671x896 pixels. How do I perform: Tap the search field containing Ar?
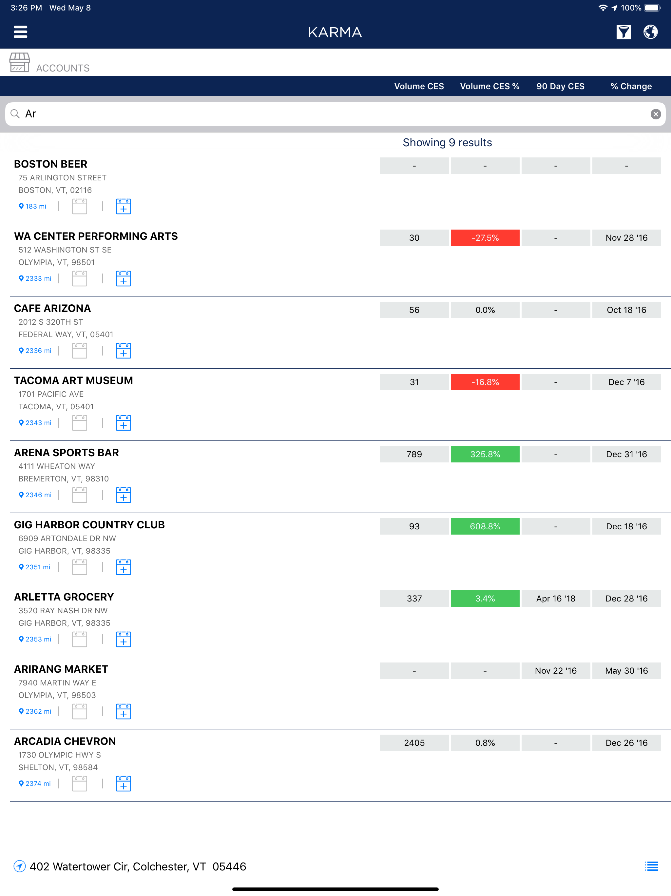pos(335,114)
